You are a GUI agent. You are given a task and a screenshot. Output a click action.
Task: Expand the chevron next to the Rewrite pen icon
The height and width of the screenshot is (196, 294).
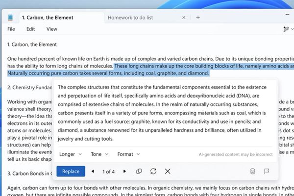point(292,29)
